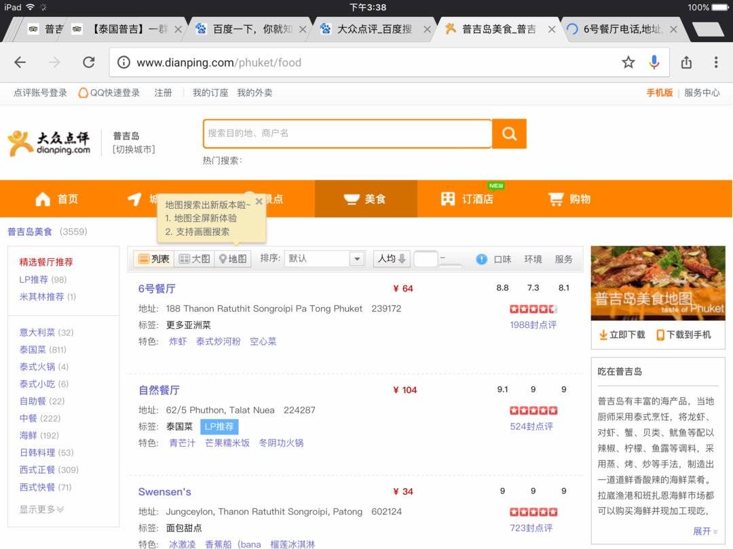733x549 pixels.
Task: Close the map search tooltip popup
Action: coord(259,202)
